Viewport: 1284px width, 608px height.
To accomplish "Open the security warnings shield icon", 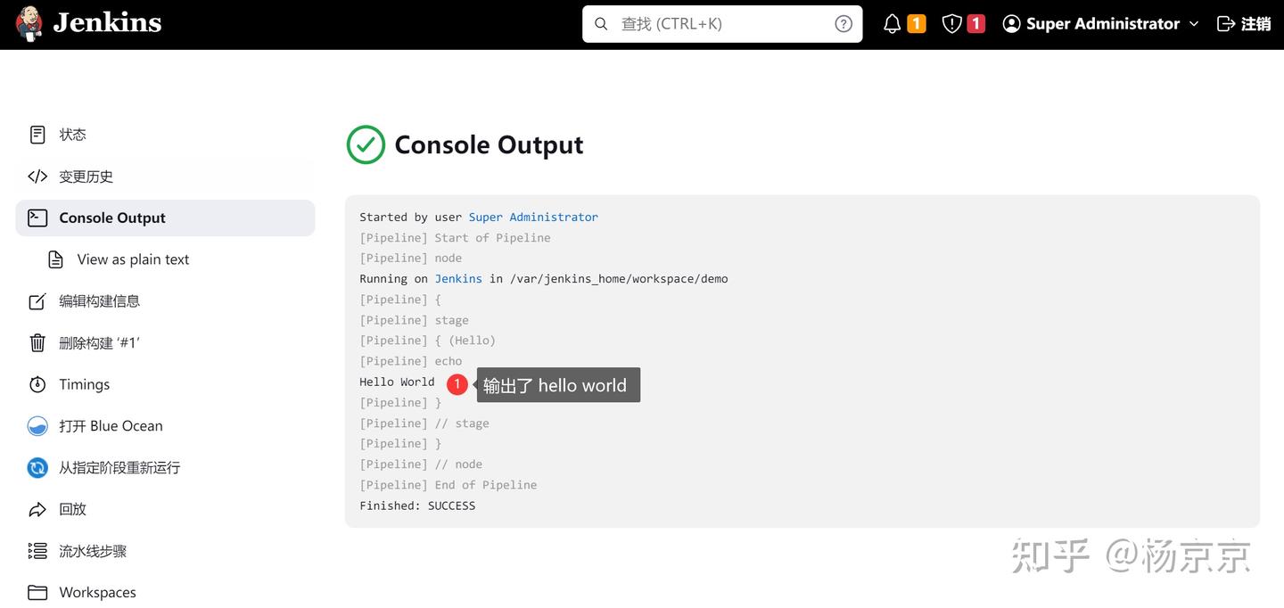I will (x=951, y=24).
